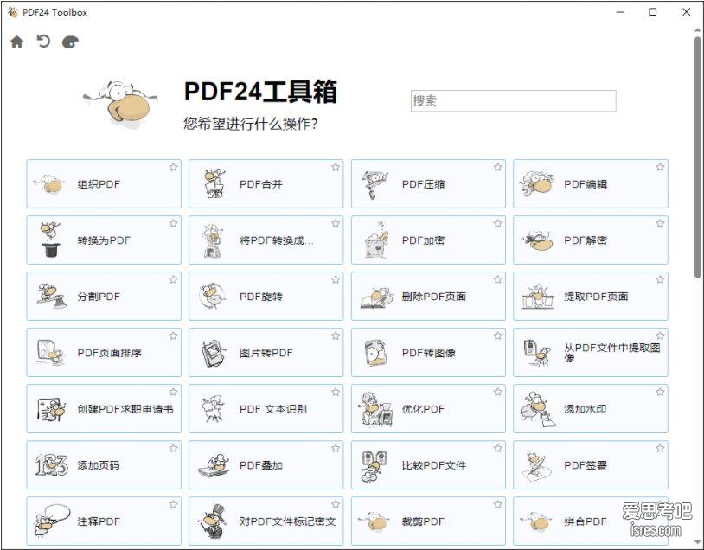Click the 添加水印 icon
The height and width of the screenshot is (550, 704).
click(537, 408)
